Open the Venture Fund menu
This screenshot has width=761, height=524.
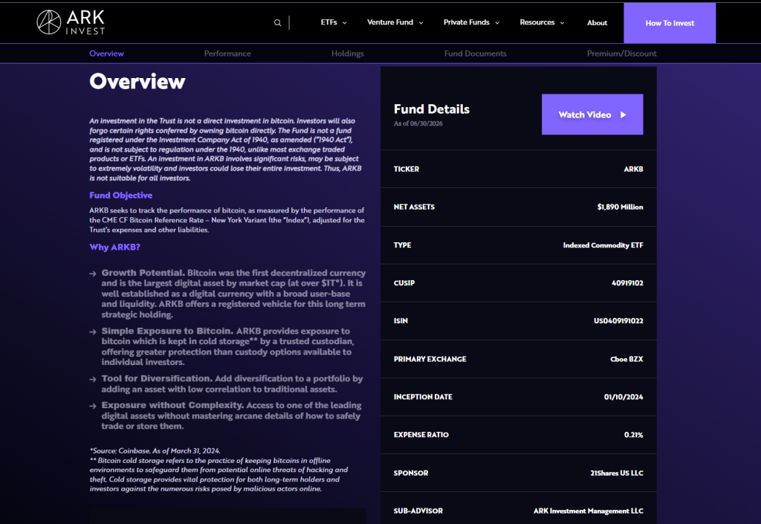(x=390, y=22)
